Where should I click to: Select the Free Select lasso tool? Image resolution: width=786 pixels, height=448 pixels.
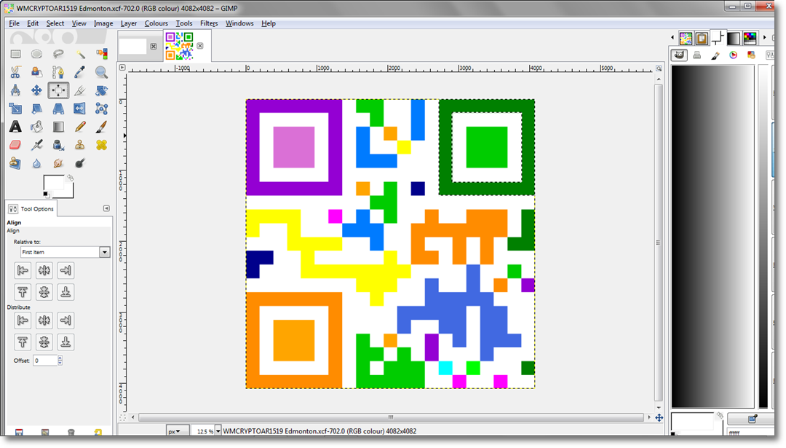pyautogui.click(x=58, y=54)
